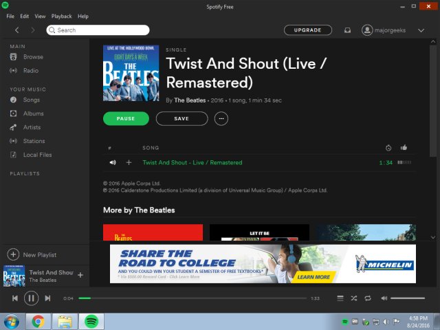Image resolution: width=440 pixels, height=330 pixels.
Task: Click The Beatles artist link
Action: pyautogui.click(x=190, y=100)
